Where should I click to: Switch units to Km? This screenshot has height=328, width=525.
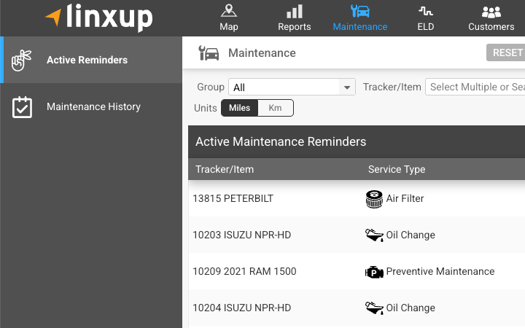275,108
